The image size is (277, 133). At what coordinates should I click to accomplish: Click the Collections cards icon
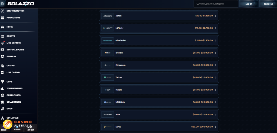pos(2,102)
